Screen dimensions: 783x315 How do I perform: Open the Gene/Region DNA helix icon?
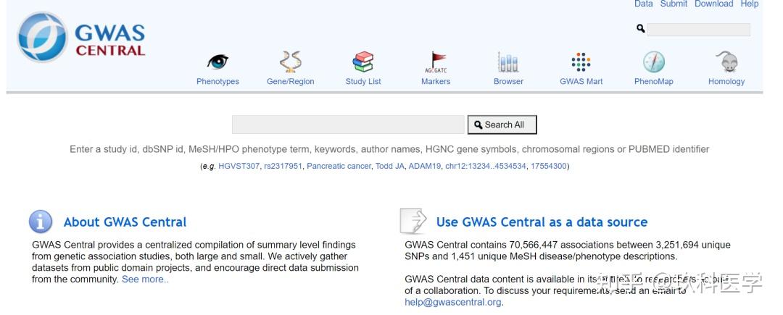(x=290, y=62)
